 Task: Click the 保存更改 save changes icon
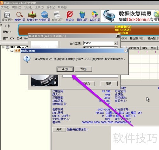(x=7, y=16)
